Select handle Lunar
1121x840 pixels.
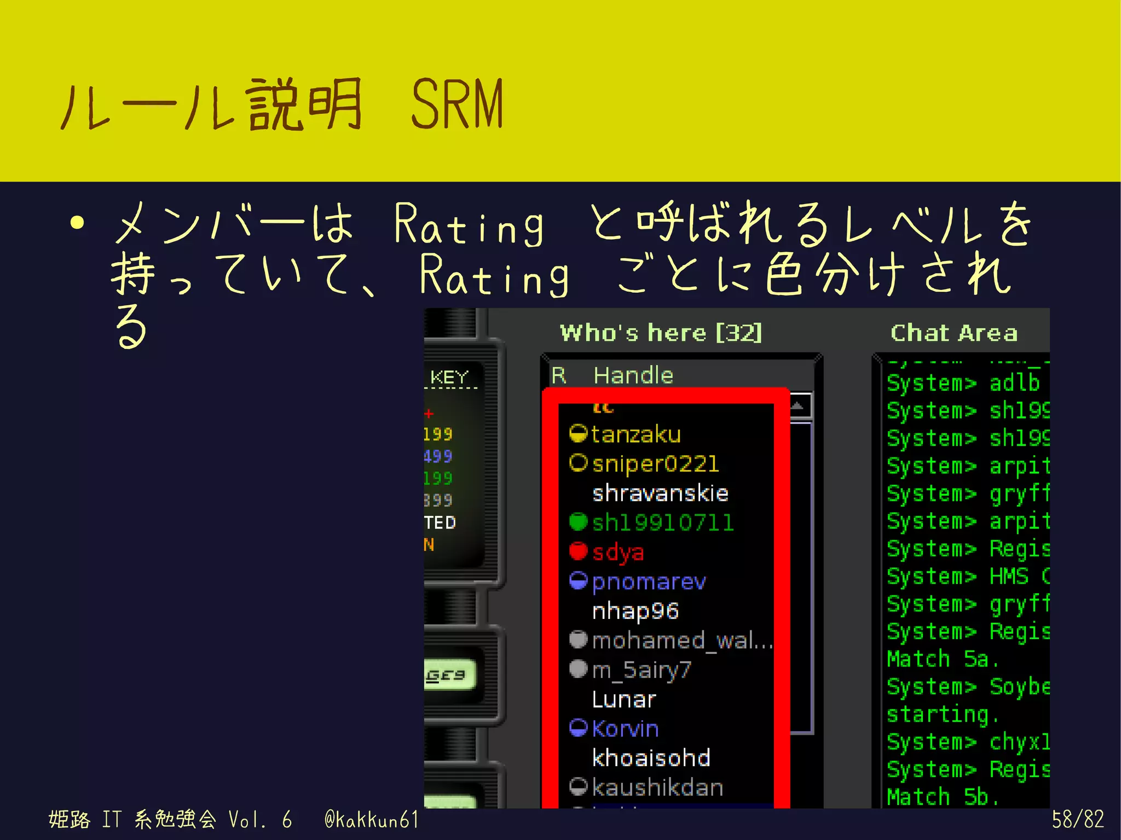[x=624, y=699]
